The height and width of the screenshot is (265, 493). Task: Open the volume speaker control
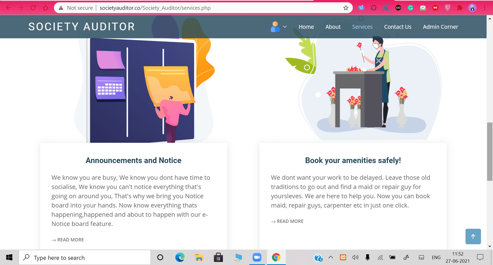[355, 257]
